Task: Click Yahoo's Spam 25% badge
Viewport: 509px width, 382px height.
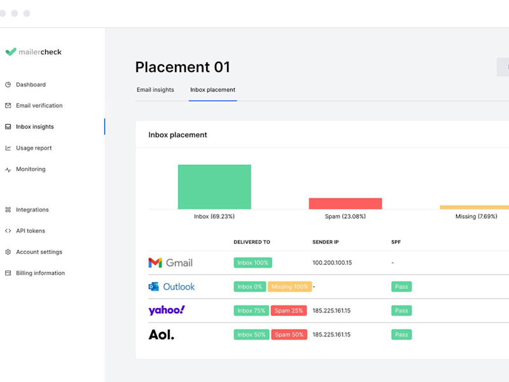Action: pyautogui.click(x=289, y=311)
